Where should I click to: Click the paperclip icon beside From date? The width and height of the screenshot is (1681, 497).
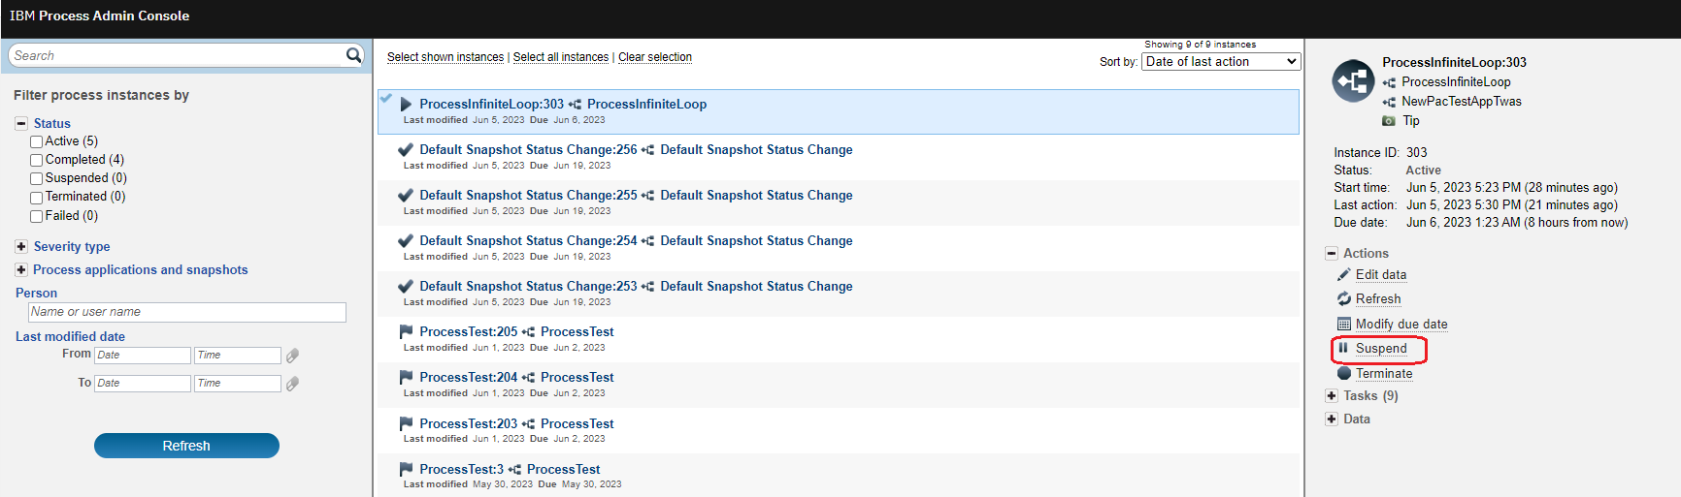[x=292, y=356]
